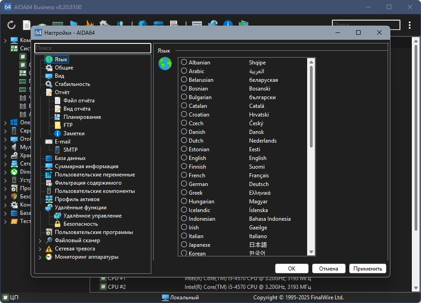The image size is (421, 303).
Task: Select the Язык globe icon in settings tree
Action: pos(49,59)
